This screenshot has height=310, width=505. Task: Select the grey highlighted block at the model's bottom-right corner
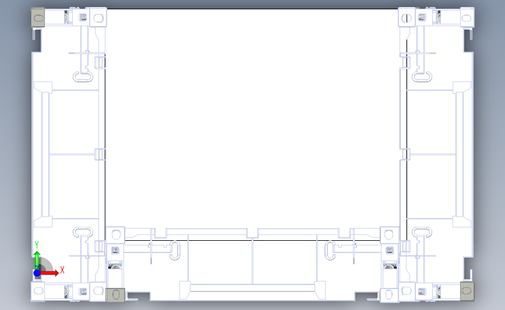tap(467, 291)
